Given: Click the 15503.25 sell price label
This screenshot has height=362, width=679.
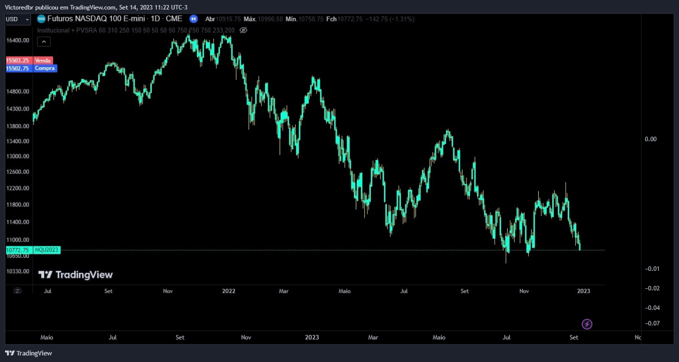Looking at the screenshot, I should click(19, 60).
